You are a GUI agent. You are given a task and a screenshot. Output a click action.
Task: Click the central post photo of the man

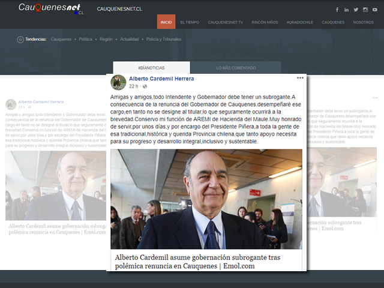tap(206, 199)
